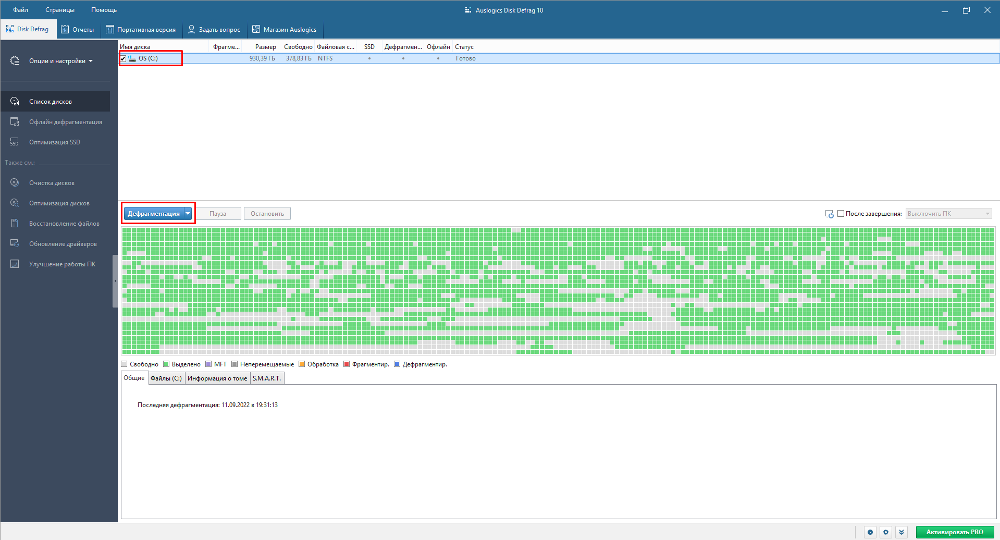Open the 'Выключить ПК' combo box
1000x540 pixels.
pyautogui.click(x=948, y=214)
